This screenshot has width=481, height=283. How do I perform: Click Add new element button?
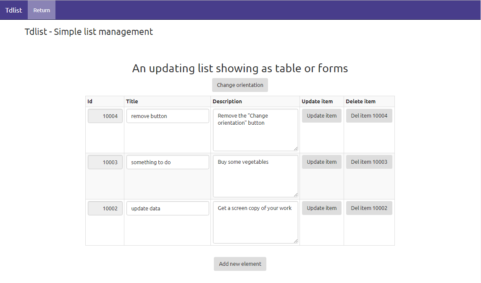[240, 264]
